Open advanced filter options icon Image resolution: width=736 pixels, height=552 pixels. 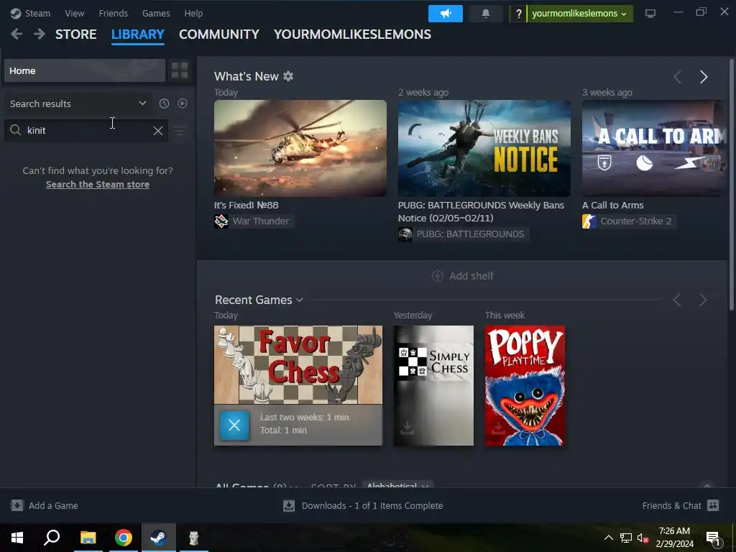pyautogui.click(x=180, y=131)
